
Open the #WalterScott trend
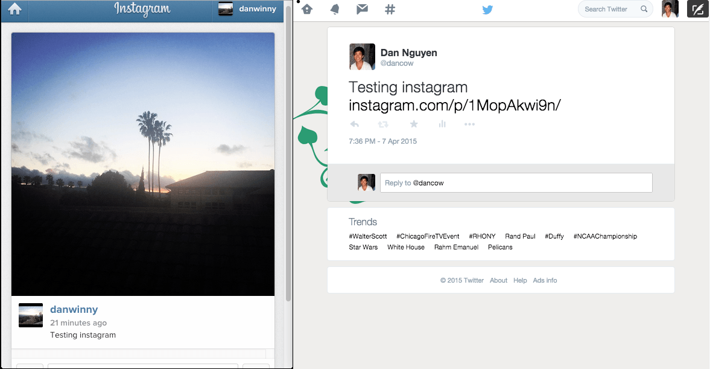click(x=368, y=236)
